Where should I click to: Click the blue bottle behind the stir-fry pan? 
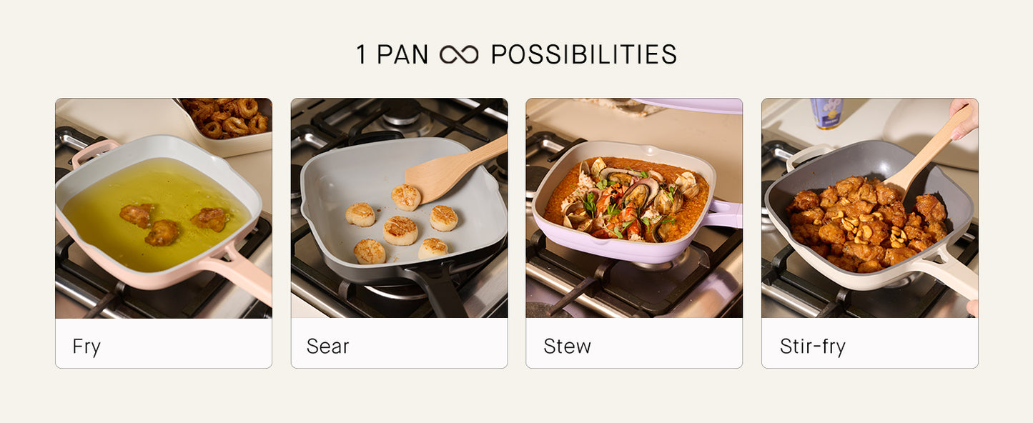(826, 113)
